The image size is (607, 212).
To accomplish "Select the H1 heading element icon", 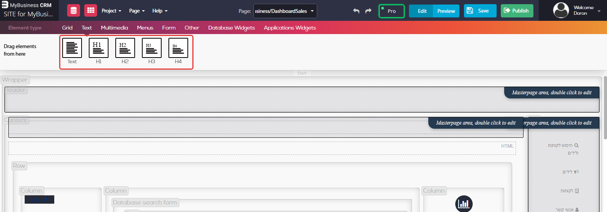I will (99, 48).
